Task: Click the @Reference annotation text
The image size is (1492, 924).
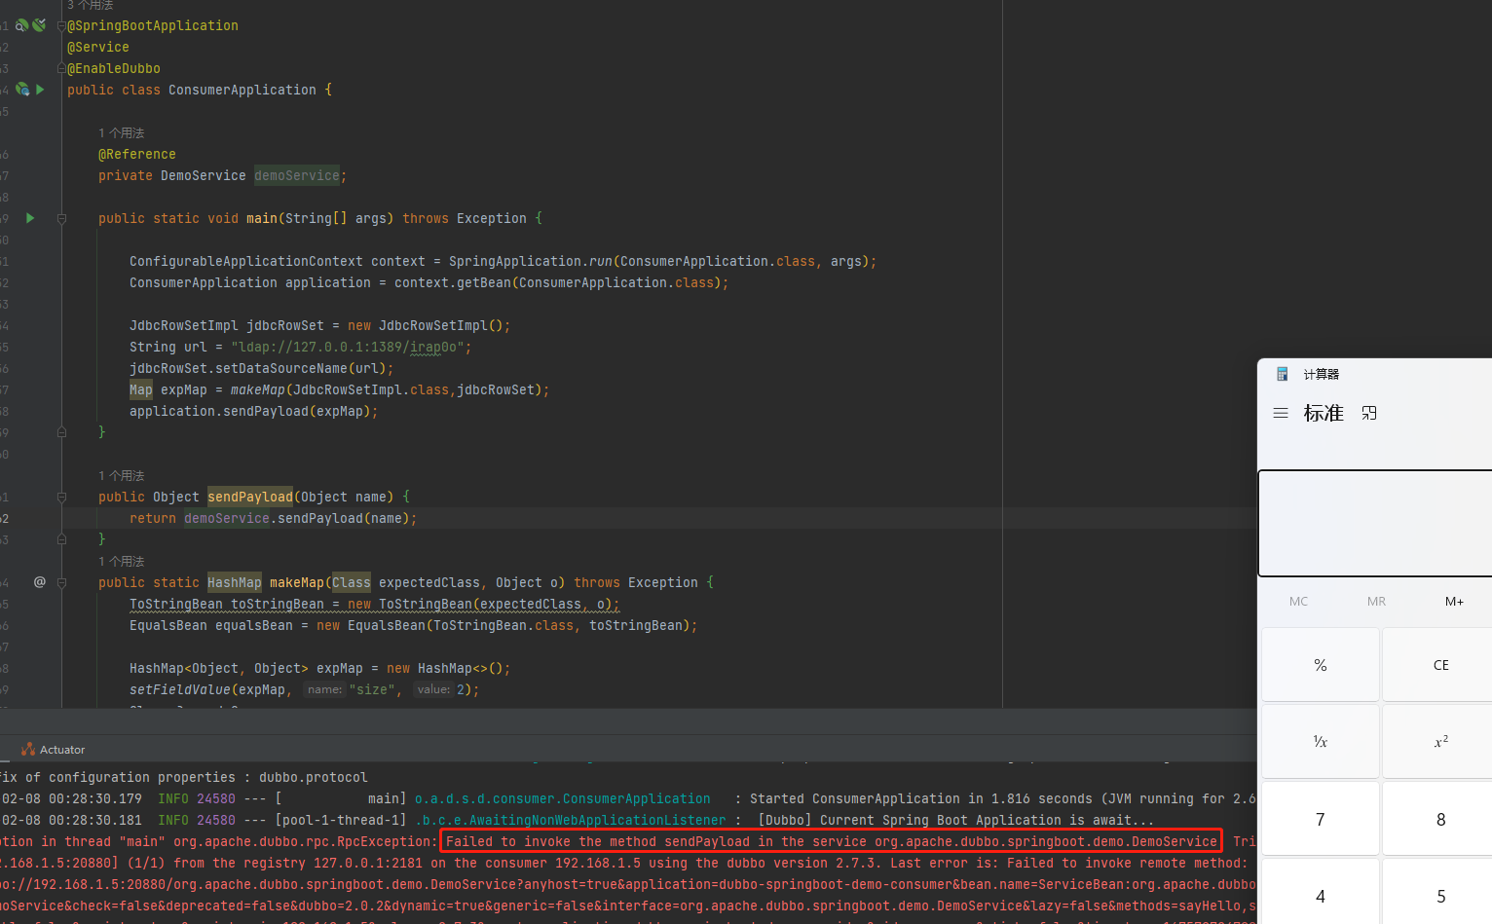Action: 137,154
